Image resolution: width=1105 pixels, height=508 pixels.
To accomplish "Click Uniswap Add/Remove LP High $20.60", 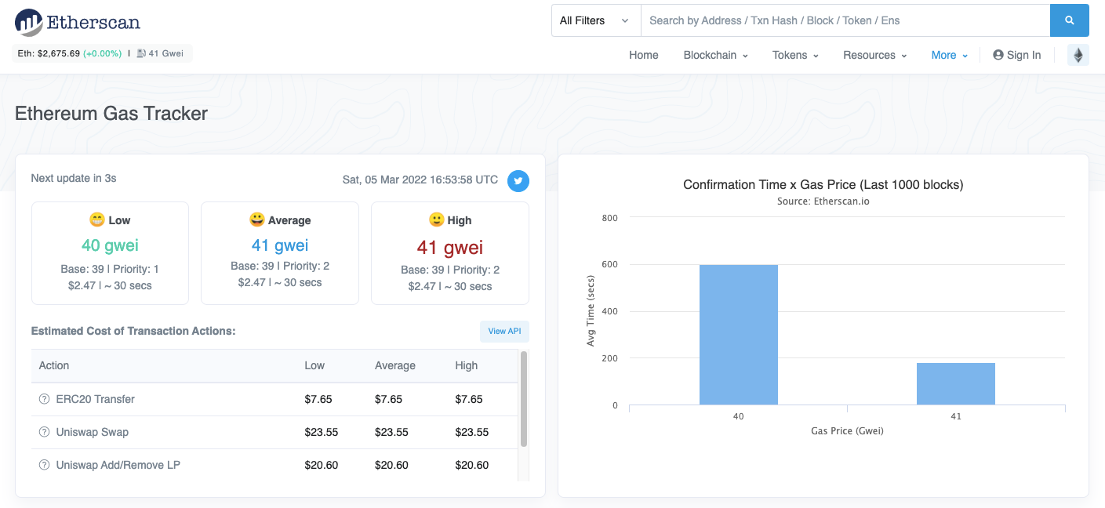I will pyautogui.click(x=471, y=465).
